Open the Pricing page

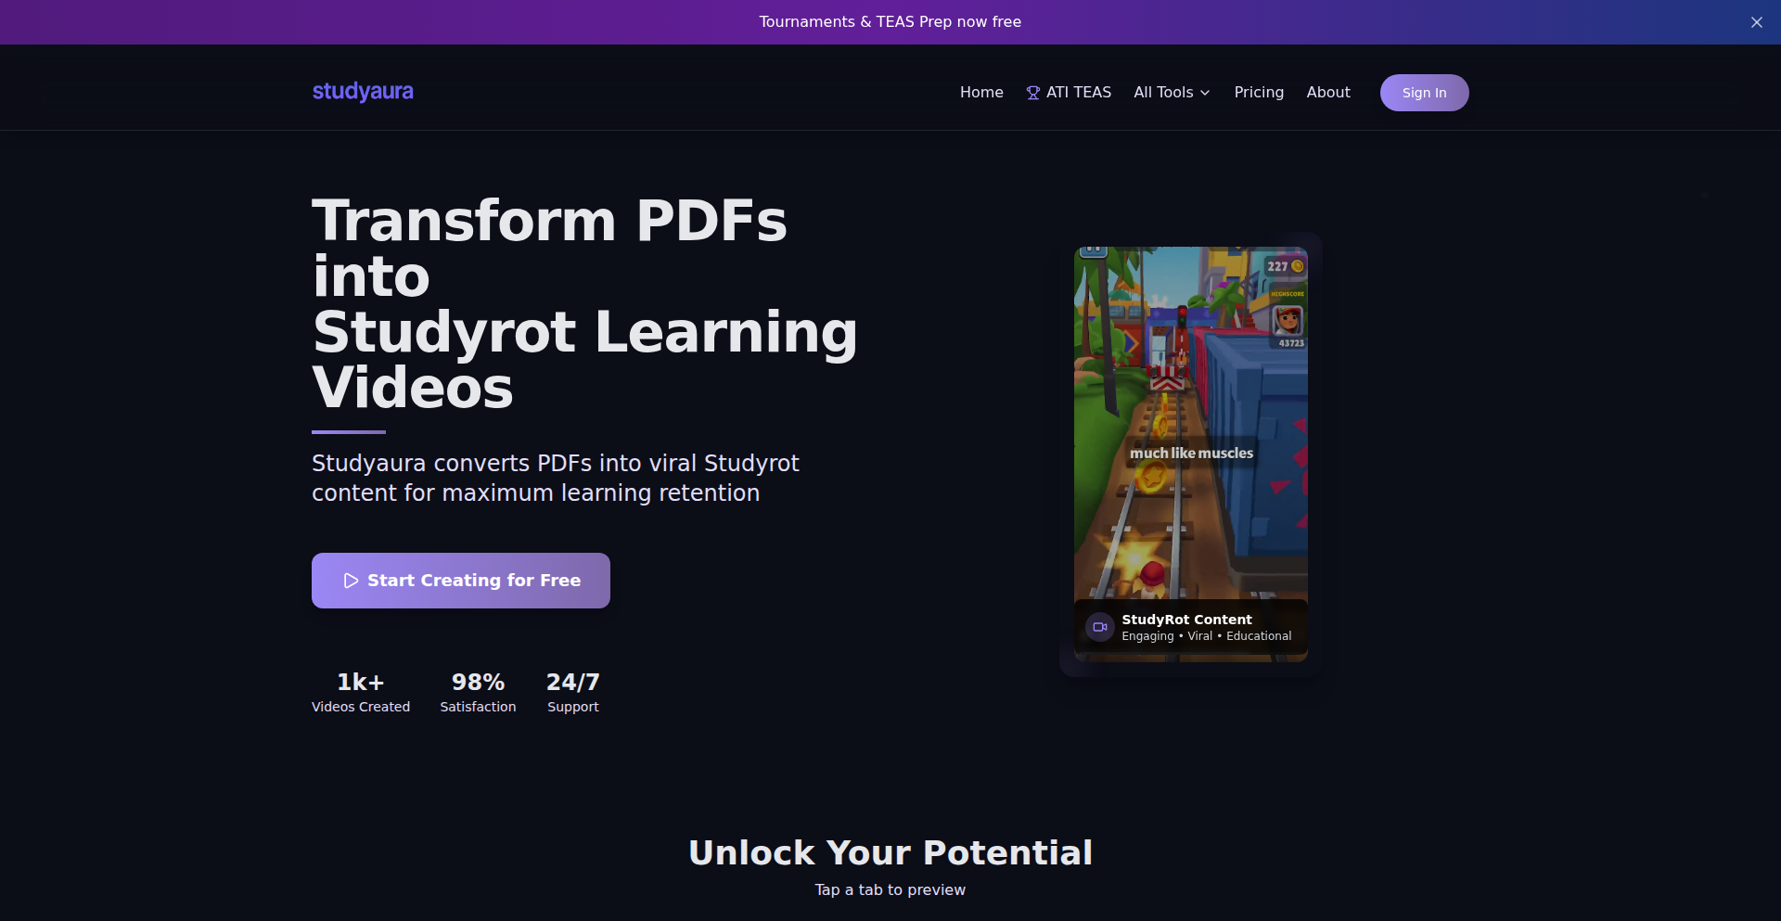tap(1259, 93)
